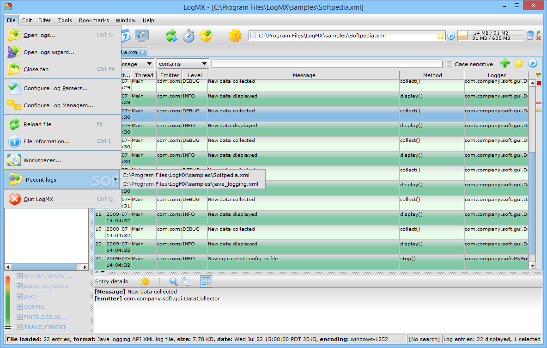The height and width of the screenshot is (348, 547).
Task: Click inside the filter text input field
Action: 327,64
